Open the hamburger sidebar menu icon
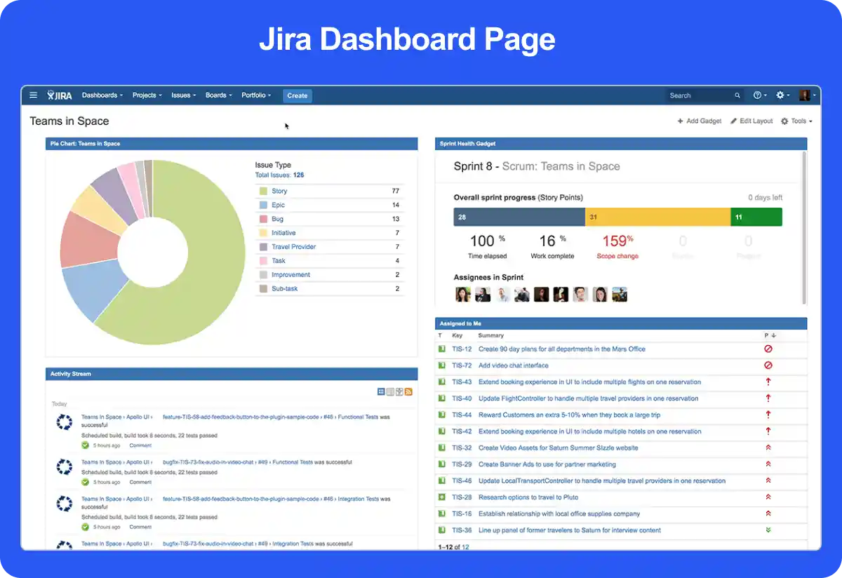 [x=34, y=95]
